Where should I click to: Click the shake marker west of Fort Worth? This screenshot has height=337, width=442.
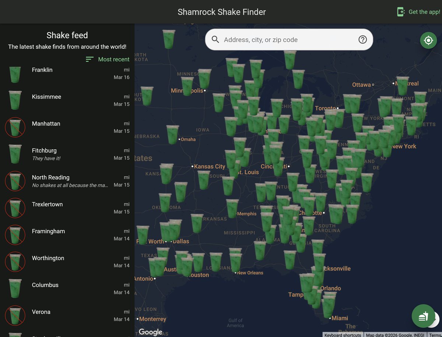tap(143, 235)
